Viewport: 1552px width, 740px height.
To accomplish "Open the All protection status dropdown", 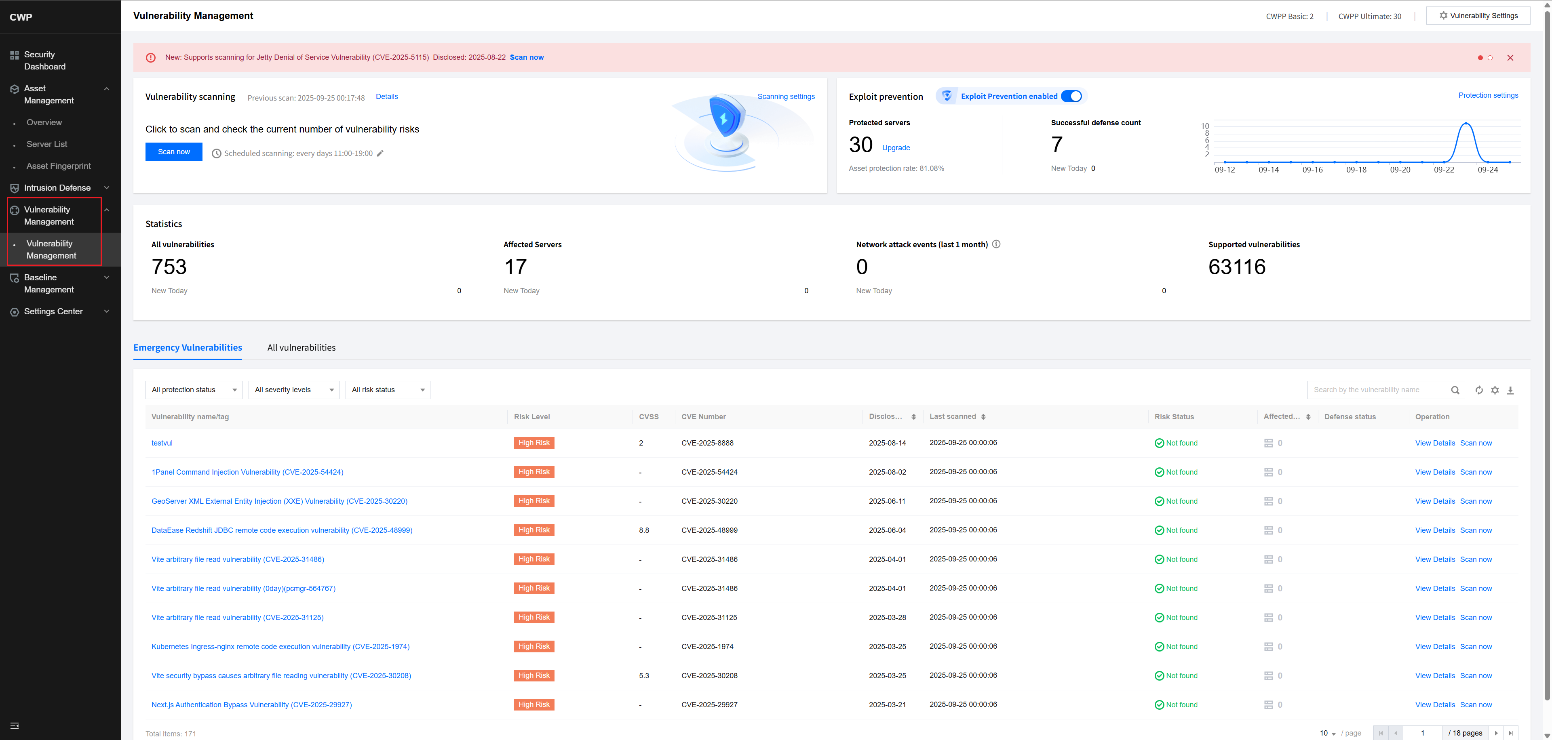I will (x=194, y=389).
